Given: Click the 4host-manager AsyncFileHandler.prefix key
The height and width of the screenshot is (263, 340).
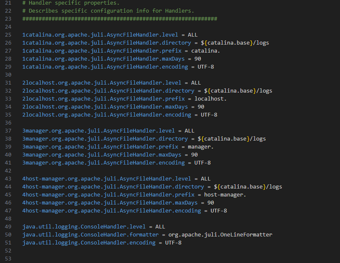Looking at the screenshot, I should (108, 195).
